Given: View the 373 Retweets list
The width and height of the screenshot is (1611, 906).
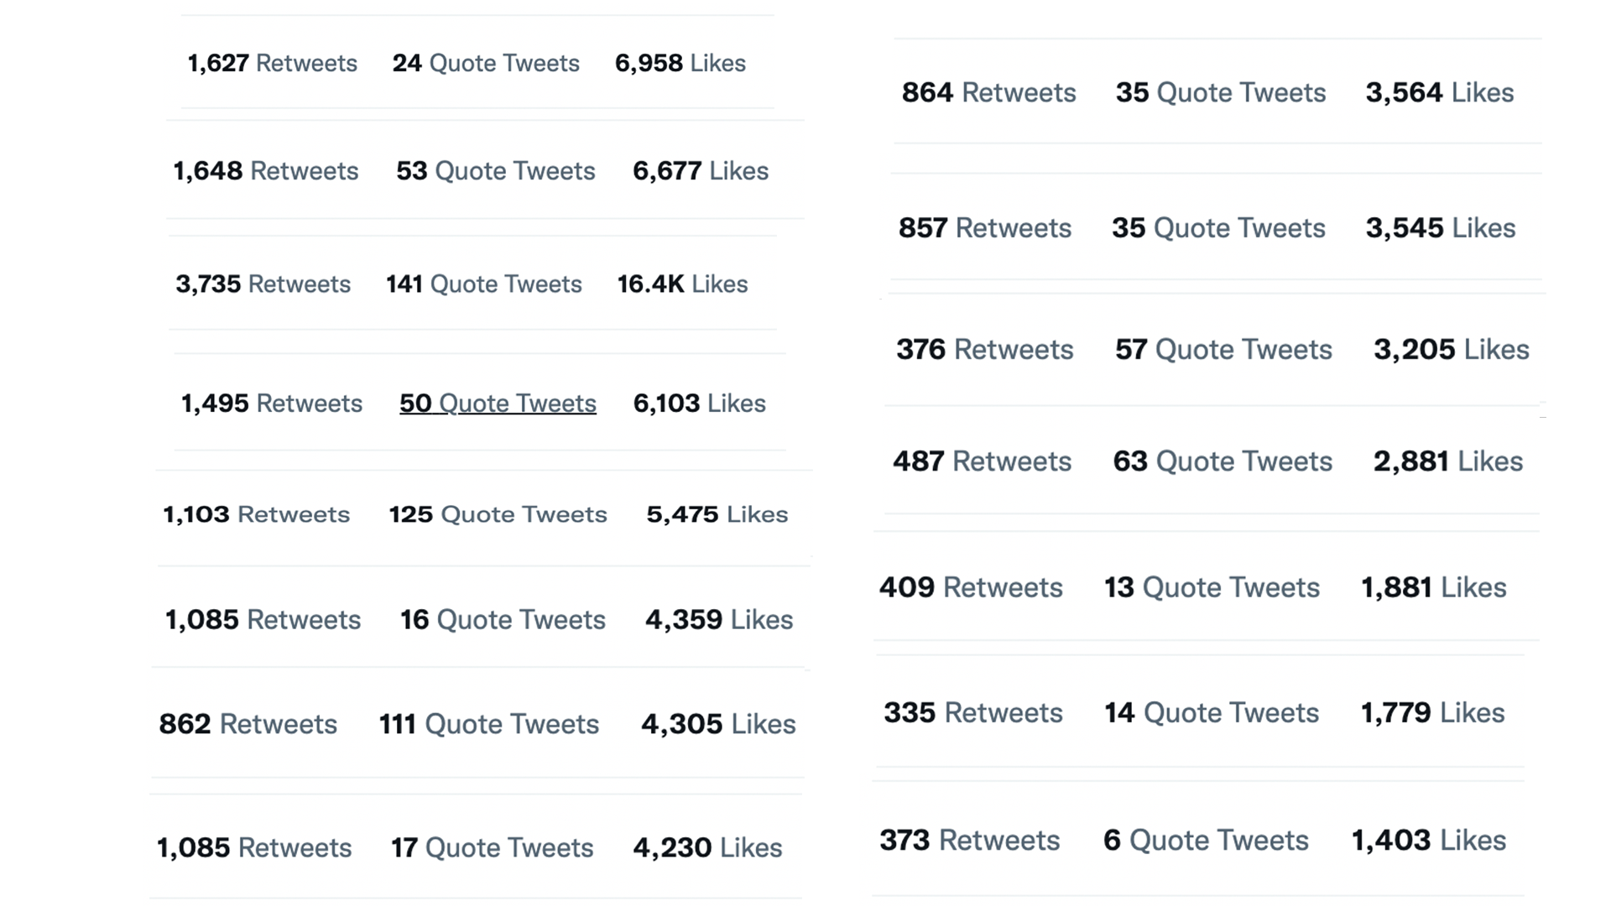Looking at the screenshot, I should pyautogui.click(x=969, y=841).
